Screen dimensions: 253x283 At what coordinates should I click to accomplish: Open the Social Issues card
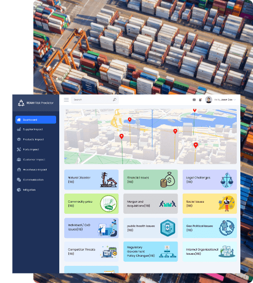point(209,204)
